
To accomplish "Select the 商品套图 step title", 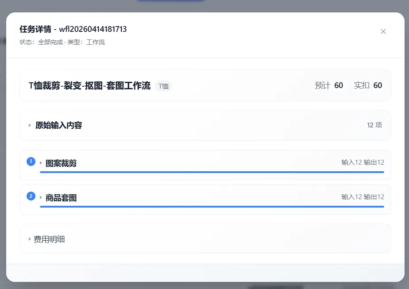I will point(61,197).
